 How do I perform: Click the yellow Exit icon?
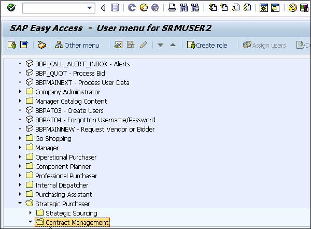click(x=144, y=8)
